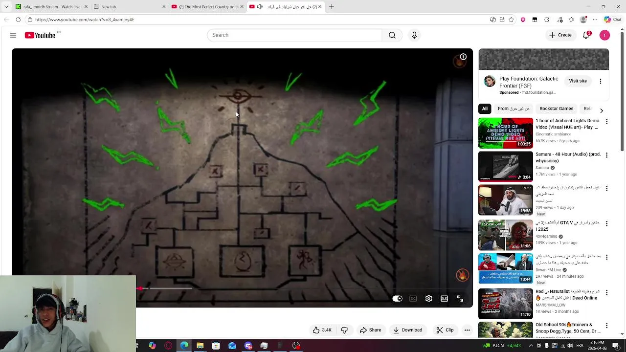Open the browser favorites list
This screenshot has width=626, height=352.
click(x=571, y=20)
